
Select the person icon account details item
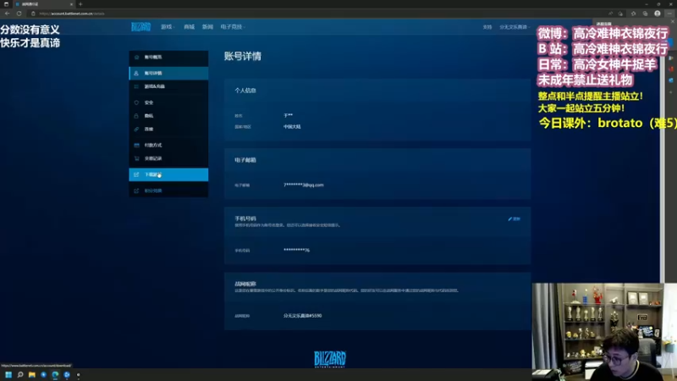(x=168, y=73)
